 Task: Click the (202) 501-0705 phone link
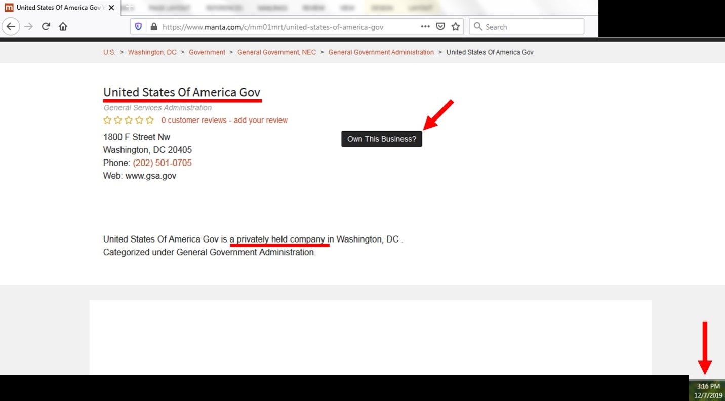[x=162, y=163]
